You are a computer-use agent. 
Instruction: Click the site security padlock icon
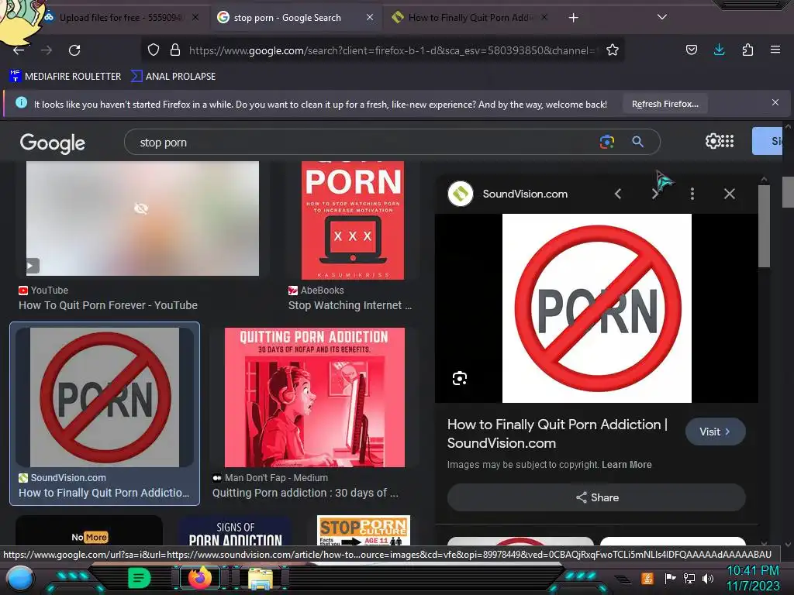[175, 50]
